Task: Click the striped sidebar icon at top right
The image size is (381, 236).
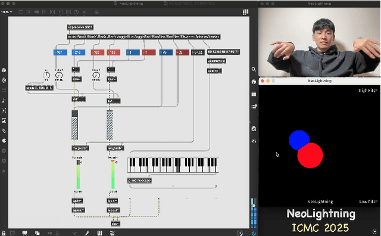Action: [x=246, y=12]
